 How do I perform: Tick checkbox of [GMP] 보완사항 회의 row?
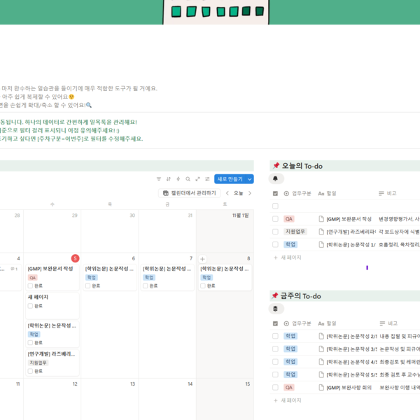click(275, 387)
